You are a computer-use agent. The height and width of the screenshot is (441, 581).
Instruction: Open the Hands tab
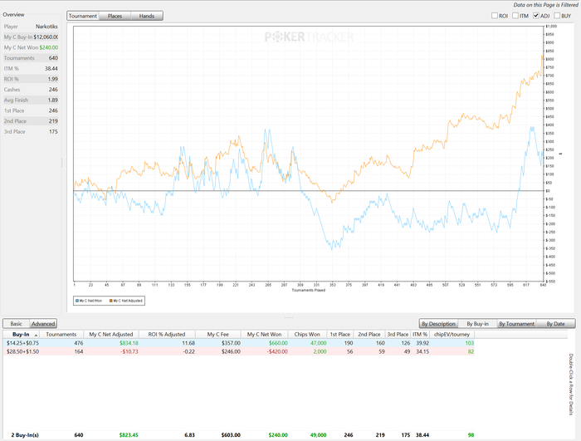coord(146,16)
